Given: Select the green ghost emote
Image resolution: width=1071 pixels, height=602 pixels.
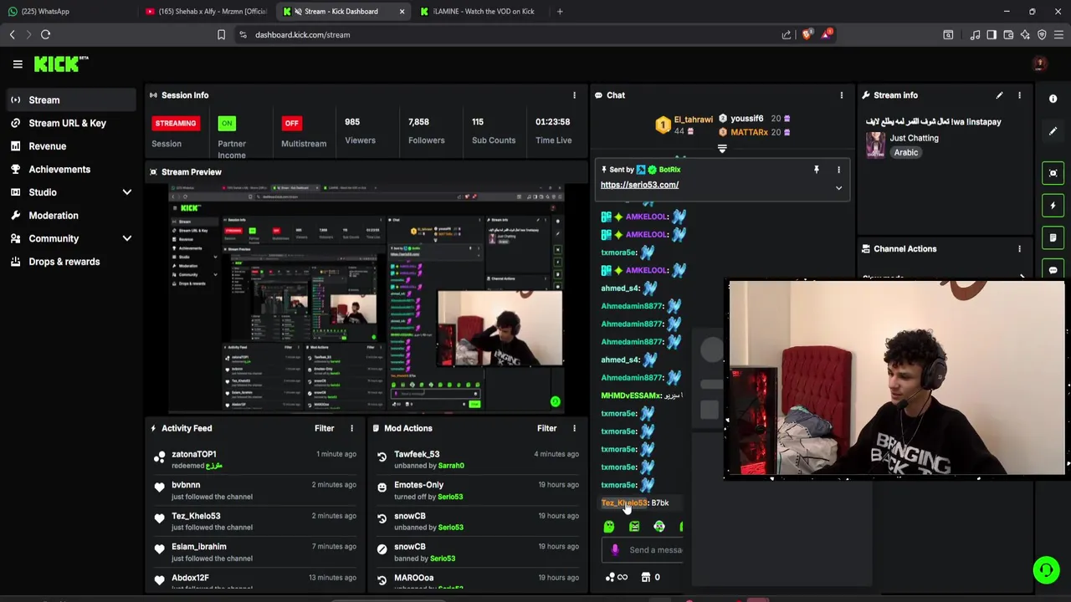Looking at the screenshot, I should (x=609, y=527).
